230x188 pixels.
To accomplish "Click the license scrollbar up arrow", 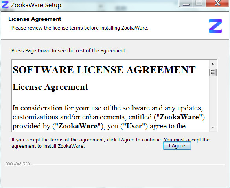I will coord(213,64).
